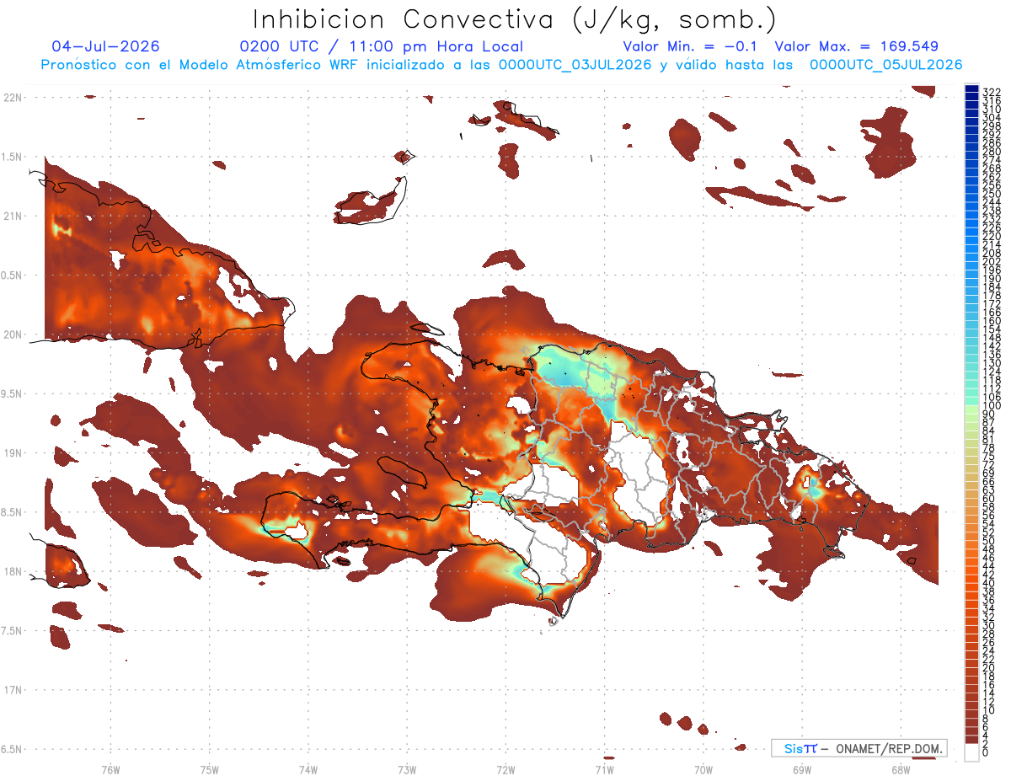The width and height of the screenshot is (1011, 781).
Task: Click the '7.5N' latitude axis label
Action: pyautogui.click(x=13, y=631)
